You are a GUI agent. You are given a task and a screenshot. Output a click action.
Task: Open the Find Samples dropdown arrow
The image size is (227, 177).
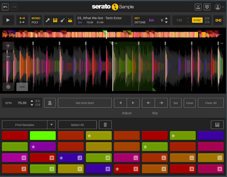[x=51, y=125]
